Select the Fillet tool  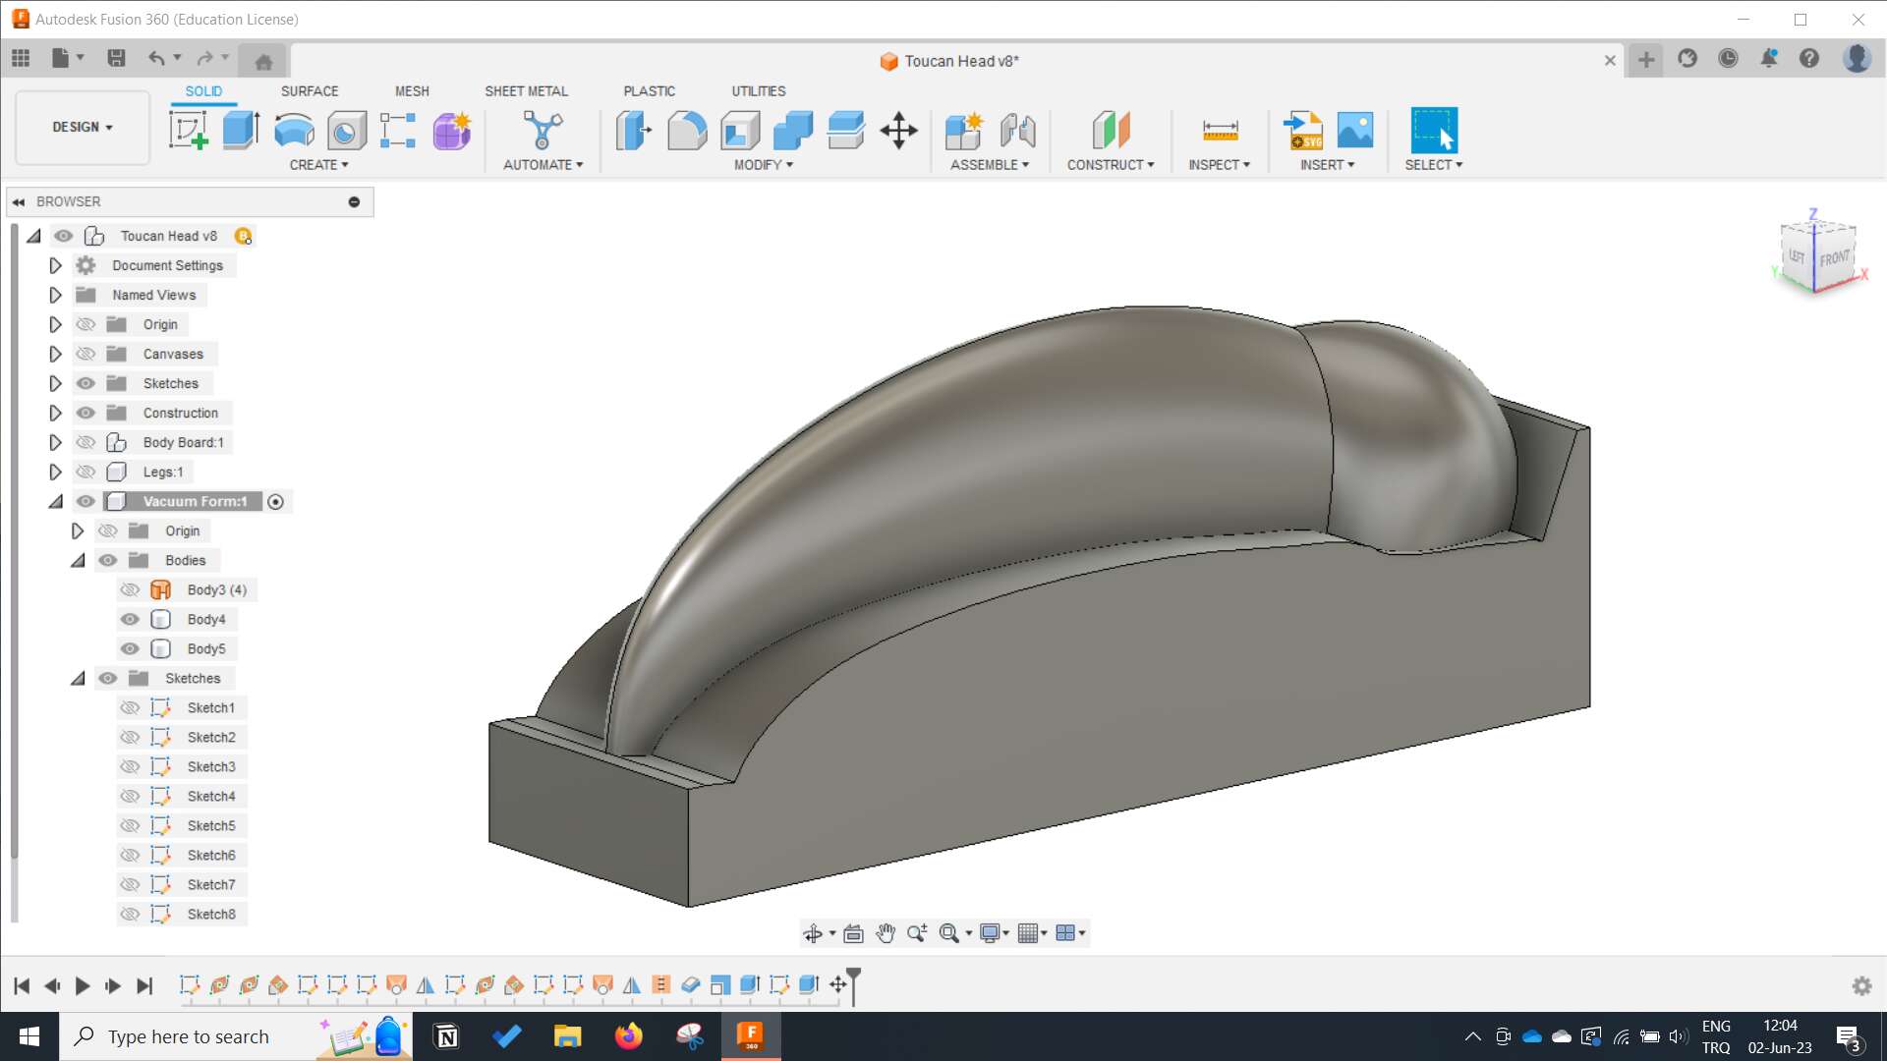pyautogui.click(x=687, y=130)
